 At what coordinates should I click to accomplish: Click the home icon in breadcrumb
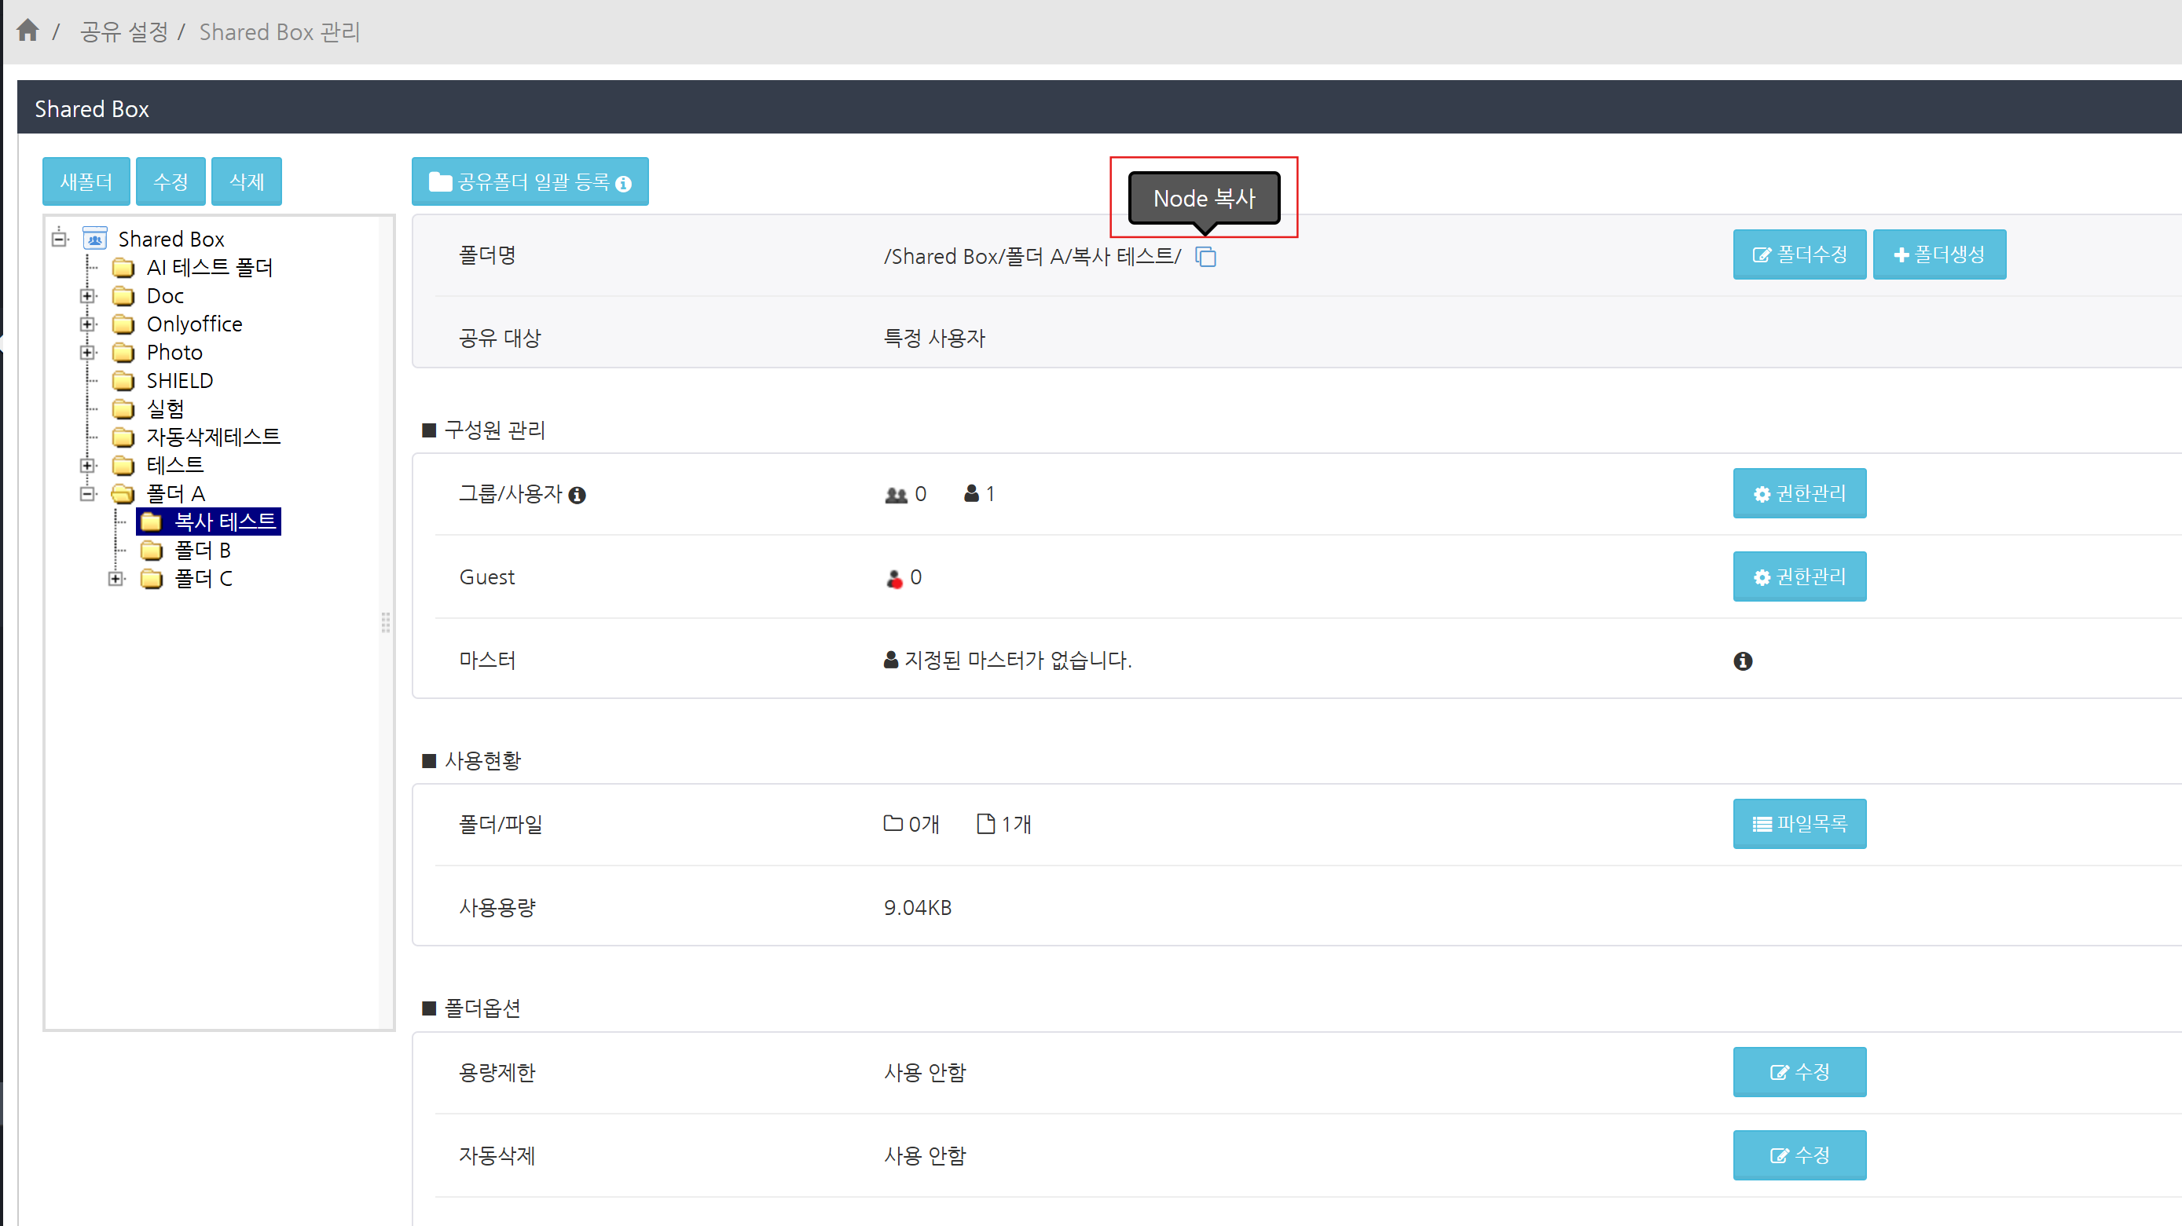coord(28,31)
